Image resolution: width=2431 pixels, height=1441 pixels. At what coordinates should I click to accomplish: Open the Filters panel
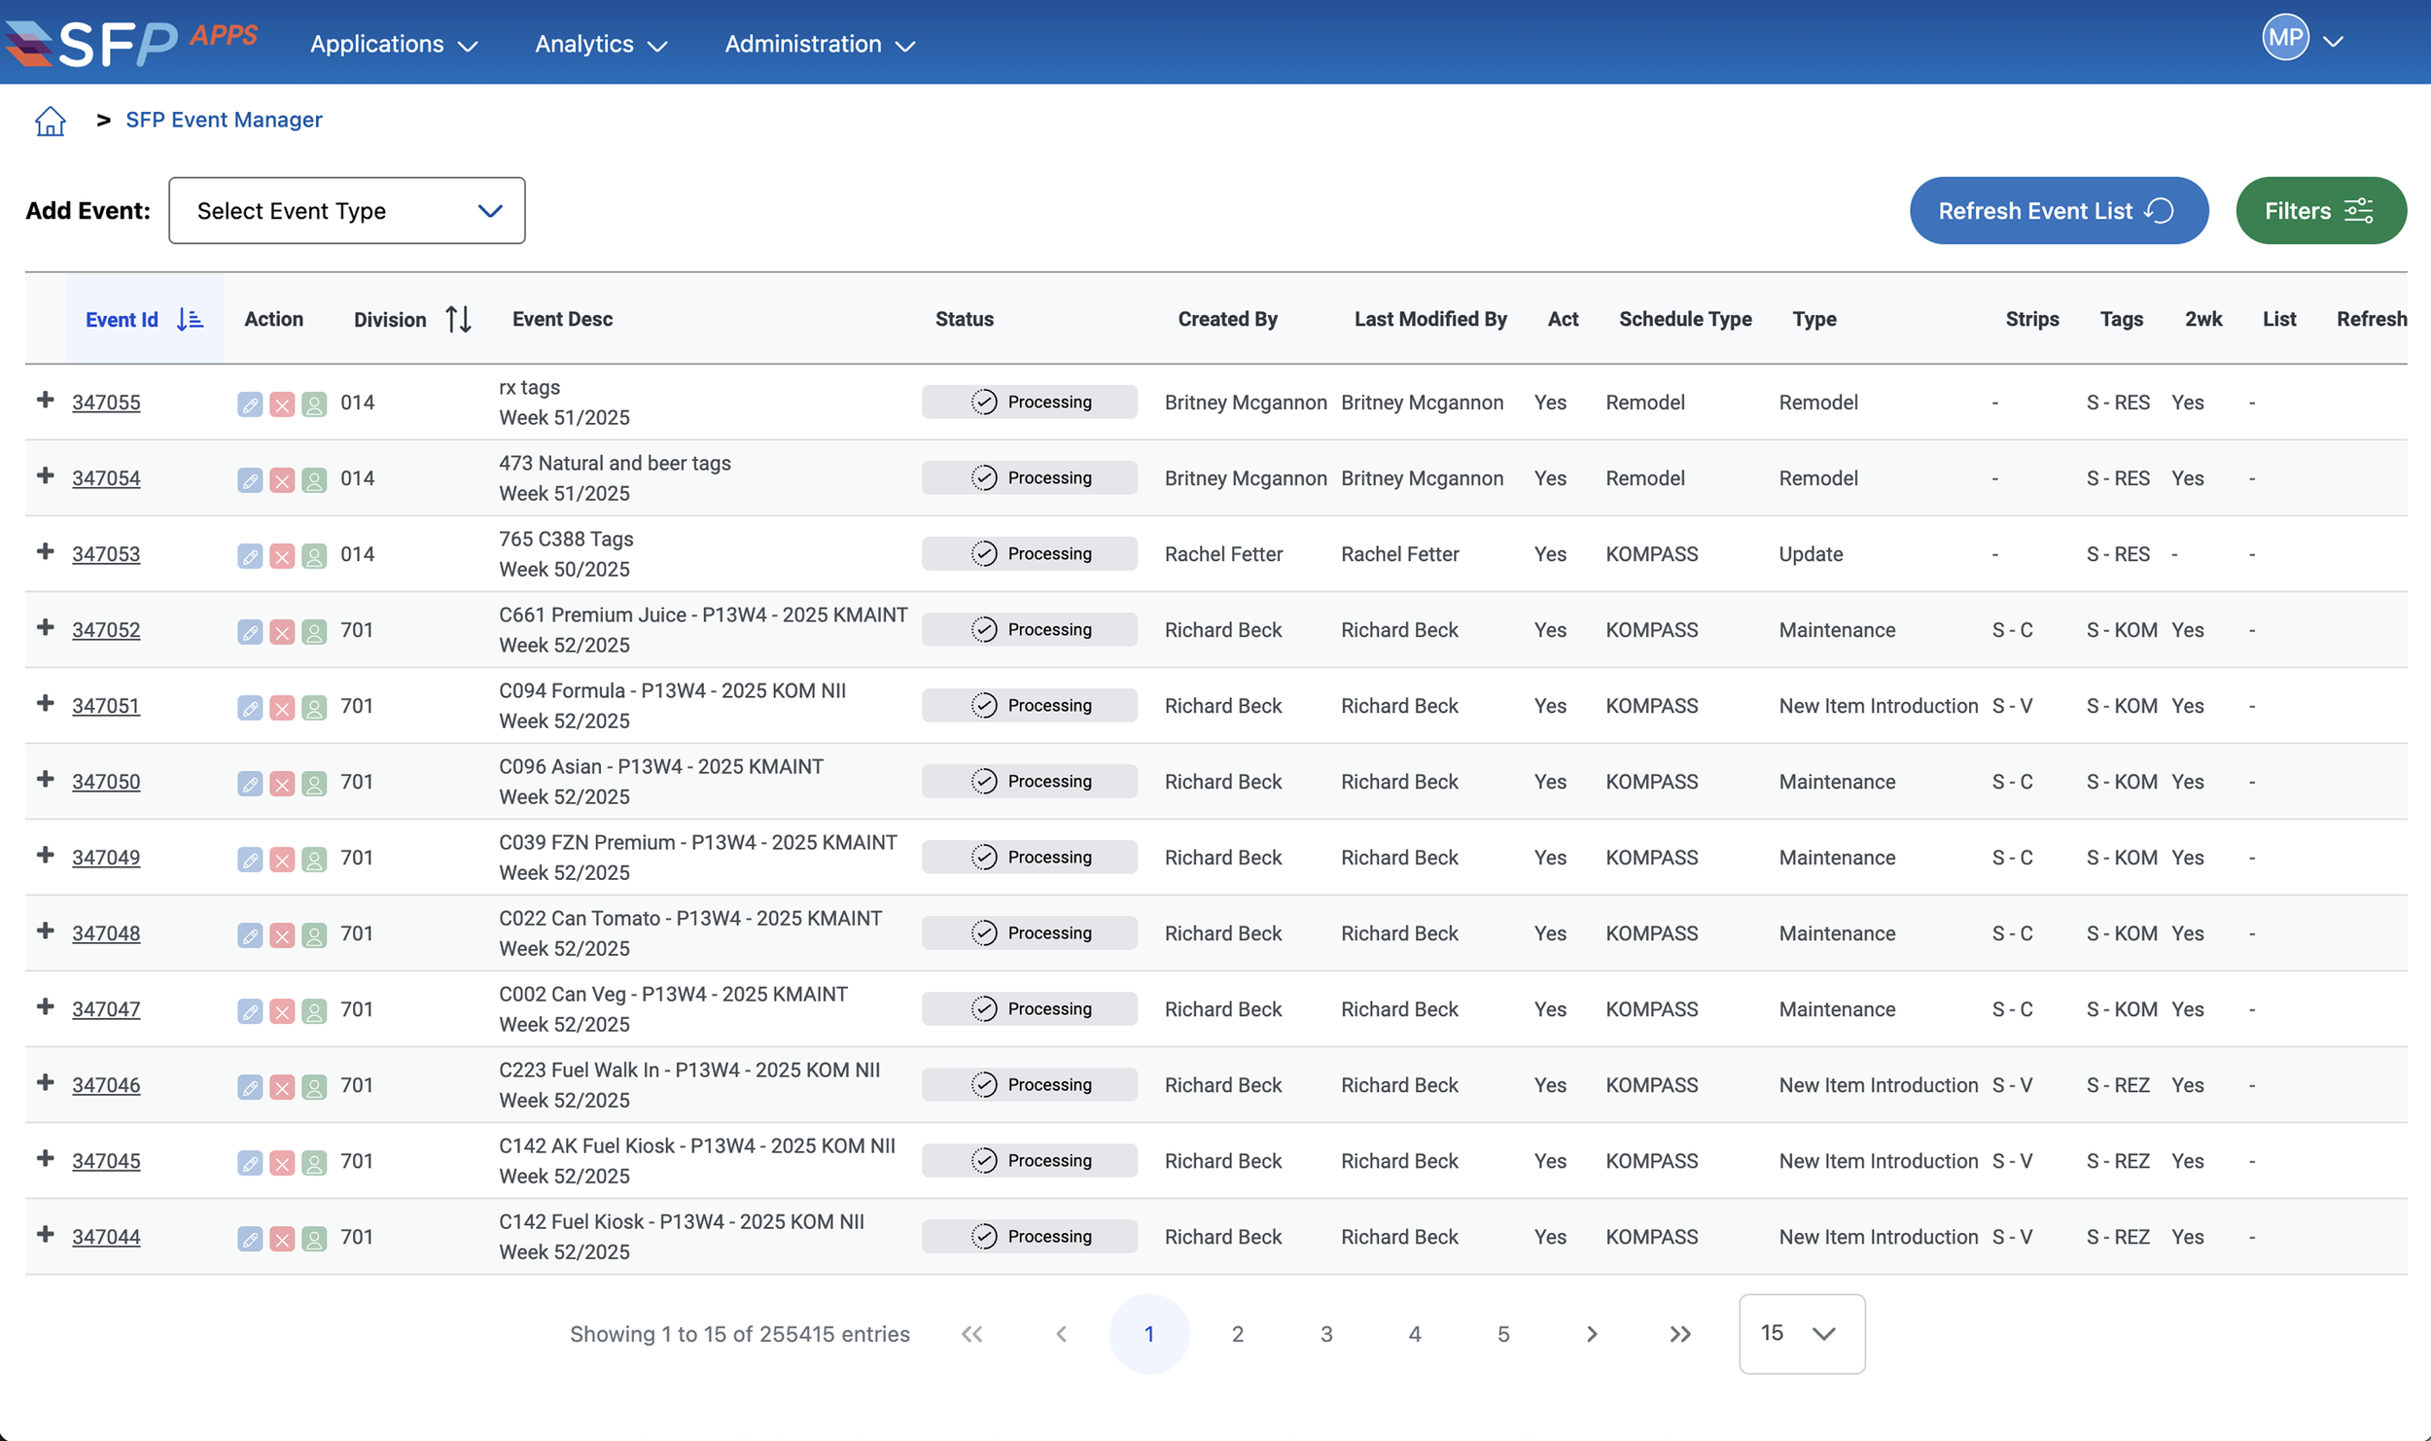tap(2320, 210)
